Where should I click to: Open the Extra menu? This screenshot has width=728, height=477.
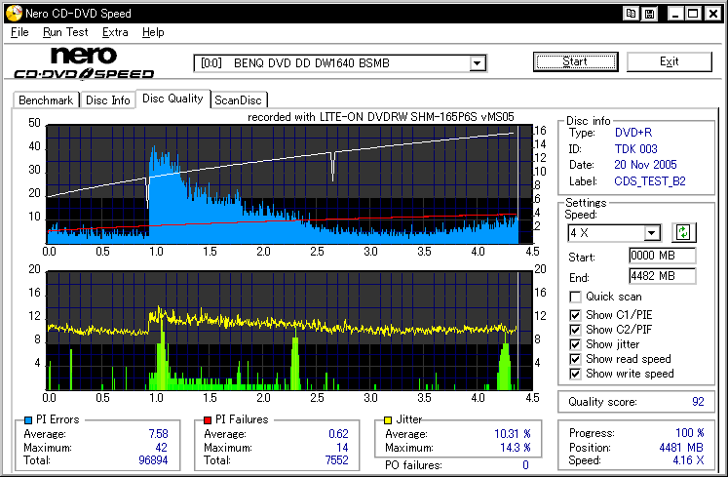pos(115,32)
